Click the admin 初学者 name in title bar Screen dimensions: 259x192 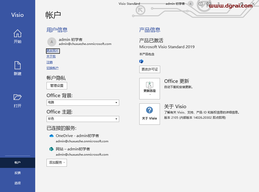[x=175, y=4]
